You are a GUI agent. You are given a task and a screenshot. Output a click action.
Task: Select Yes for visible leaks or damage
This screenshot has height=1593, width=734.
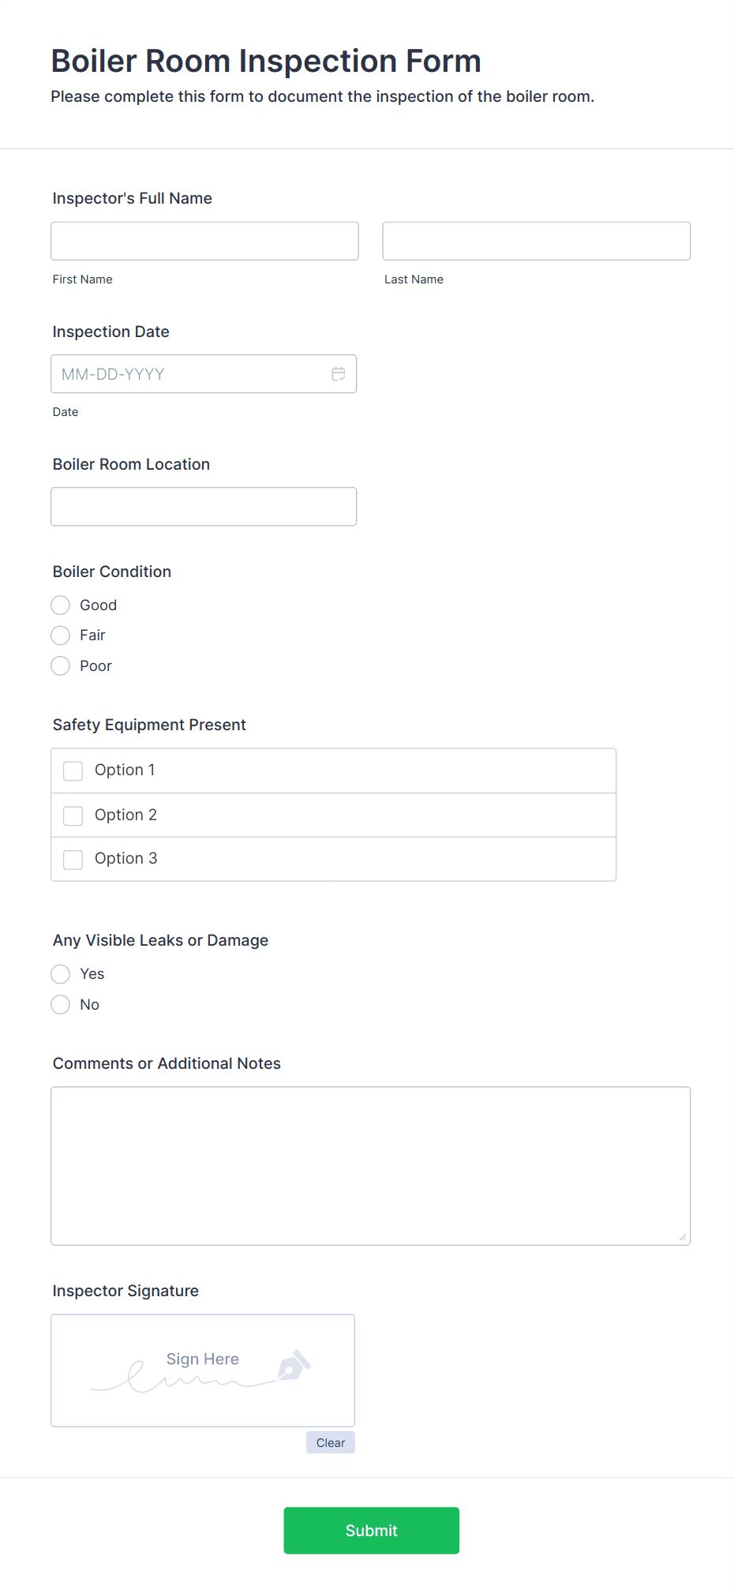60,973
